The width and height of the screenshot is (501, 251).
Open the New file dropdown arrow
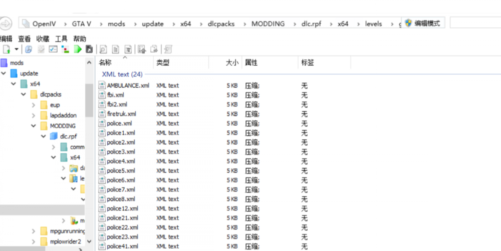pyautogui.click(x=17, y=49)
